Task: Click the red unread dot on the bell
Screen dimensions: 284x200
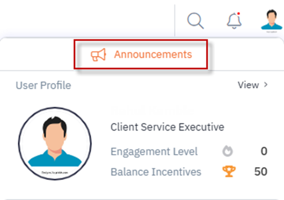Action: tap(238, 14)
